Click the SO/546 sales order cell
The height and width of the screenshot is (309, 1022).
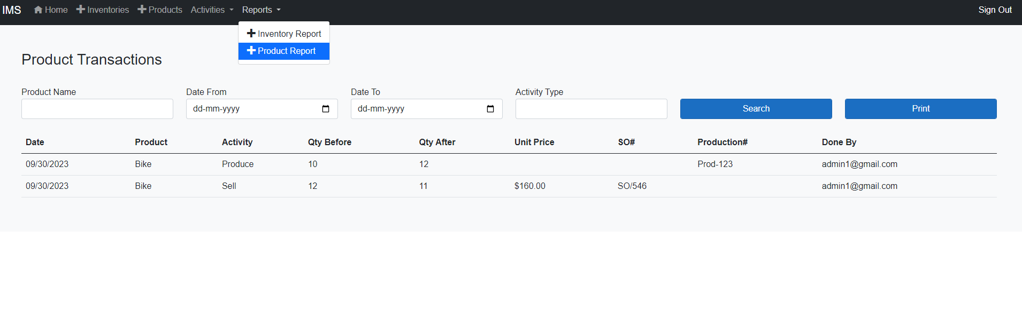click(632, 186)
